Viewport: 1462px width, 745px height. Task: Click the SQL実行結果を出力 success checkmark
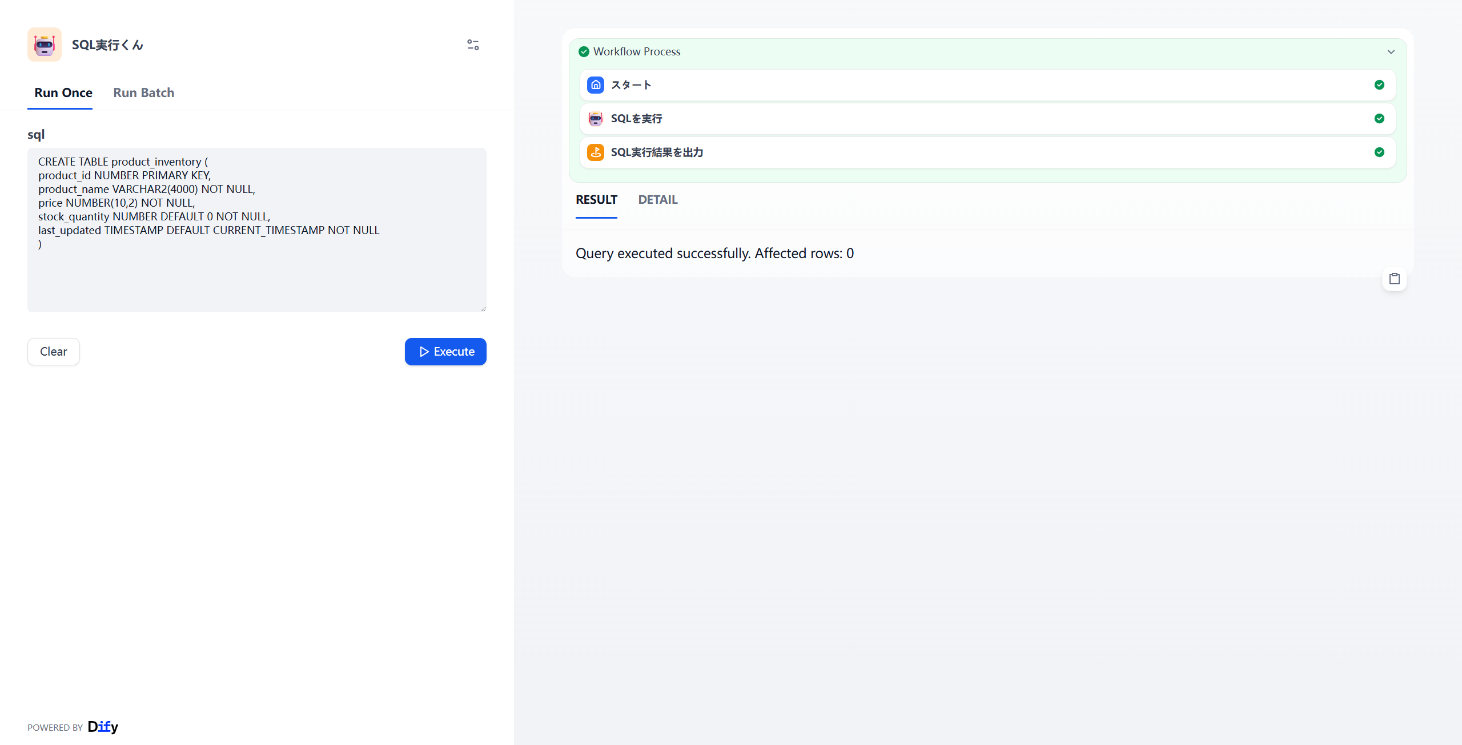pos(1379,152)
